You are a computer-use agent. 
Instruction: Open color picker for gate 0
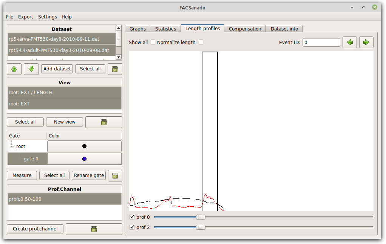[x=84, y=159]
